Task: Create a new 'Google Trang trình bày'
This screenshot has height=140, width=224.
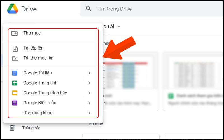Action: (46, 93)
